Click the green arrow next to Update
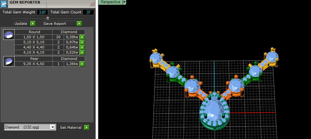Screen dimensions: 311x139 33,23
